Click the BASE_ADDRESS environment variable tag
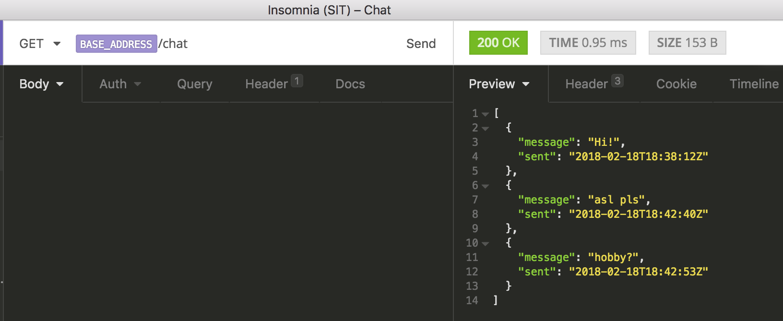This screenshot has height=321, width=783. pos(116,44)
